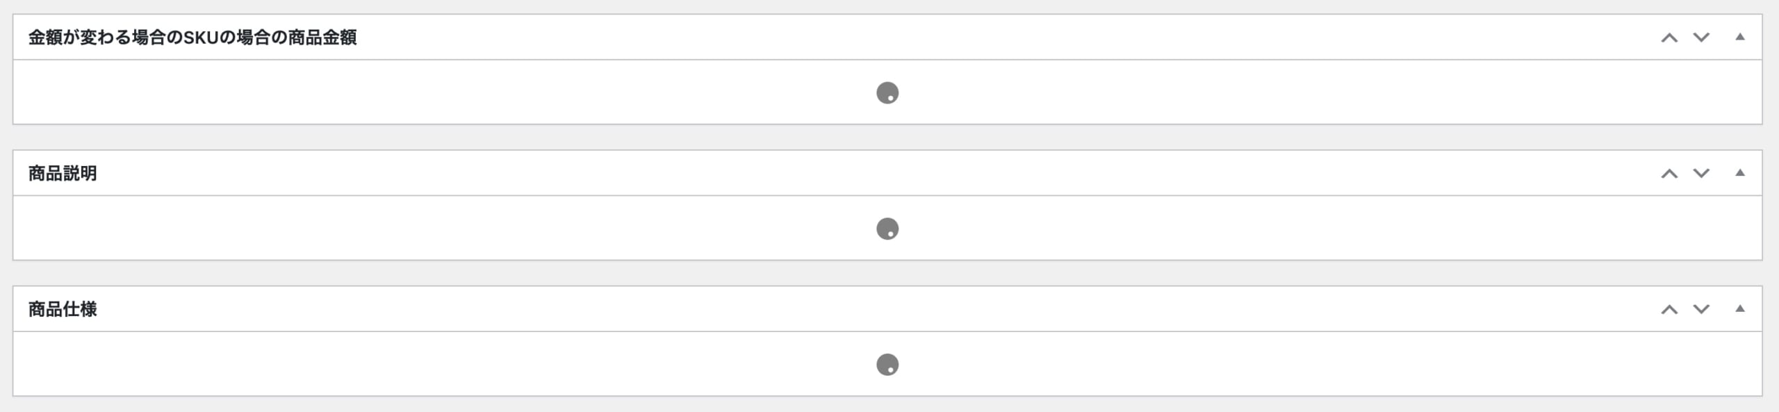Move the SKU商品金額 panel up
Screen dimensions: 1779x412
pyautogui.click(x=1669, y=38)
